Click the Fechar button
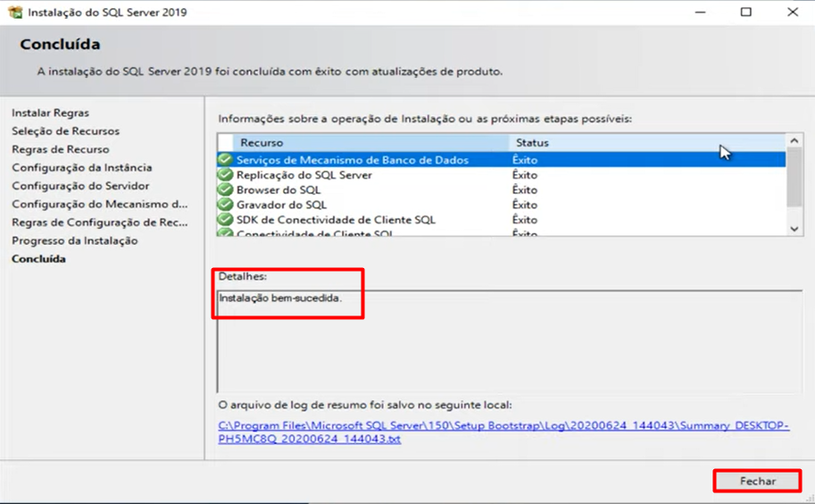Image resolution: width=815 pixels, height=504 pixels. [757, 481]
